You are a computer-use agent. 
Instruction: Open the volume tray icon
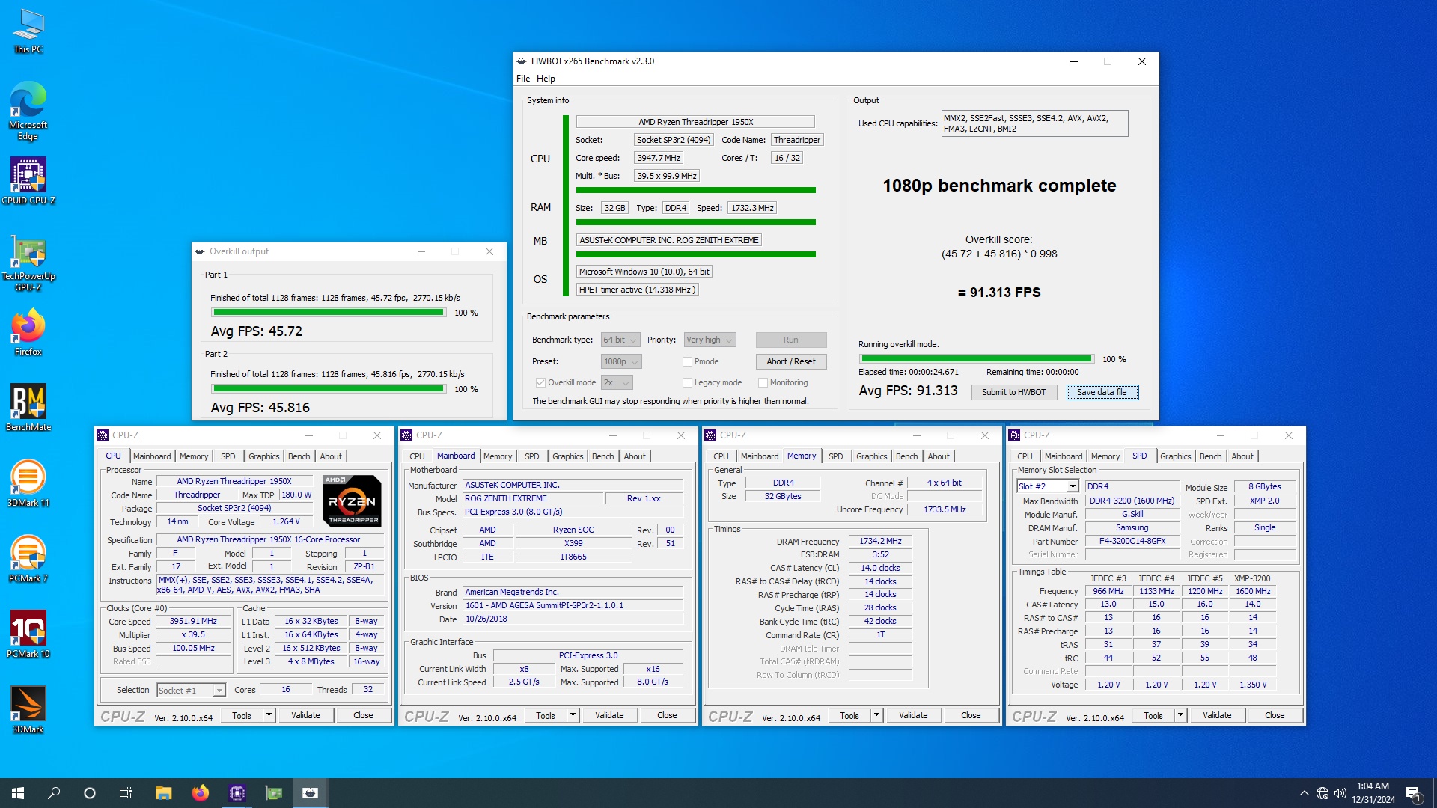click(x=1340, y=793)
